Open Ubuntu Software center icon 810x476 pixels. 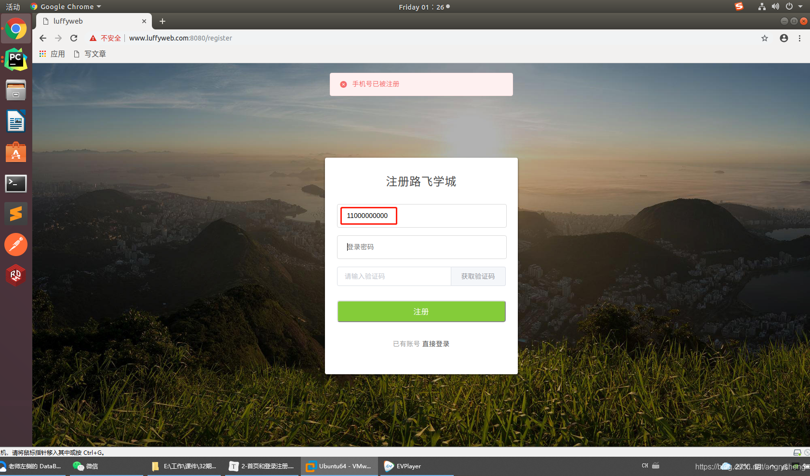[16, 152]
